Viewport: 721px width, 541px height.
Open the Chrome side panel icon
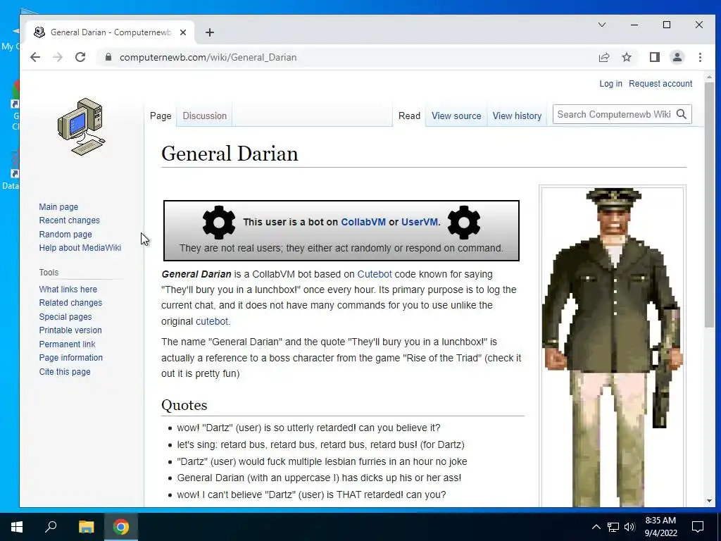point(654,57)
